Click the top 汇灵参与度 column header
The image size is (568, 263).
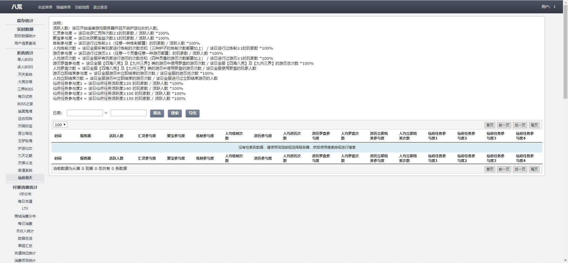click(x=147, y=136)
